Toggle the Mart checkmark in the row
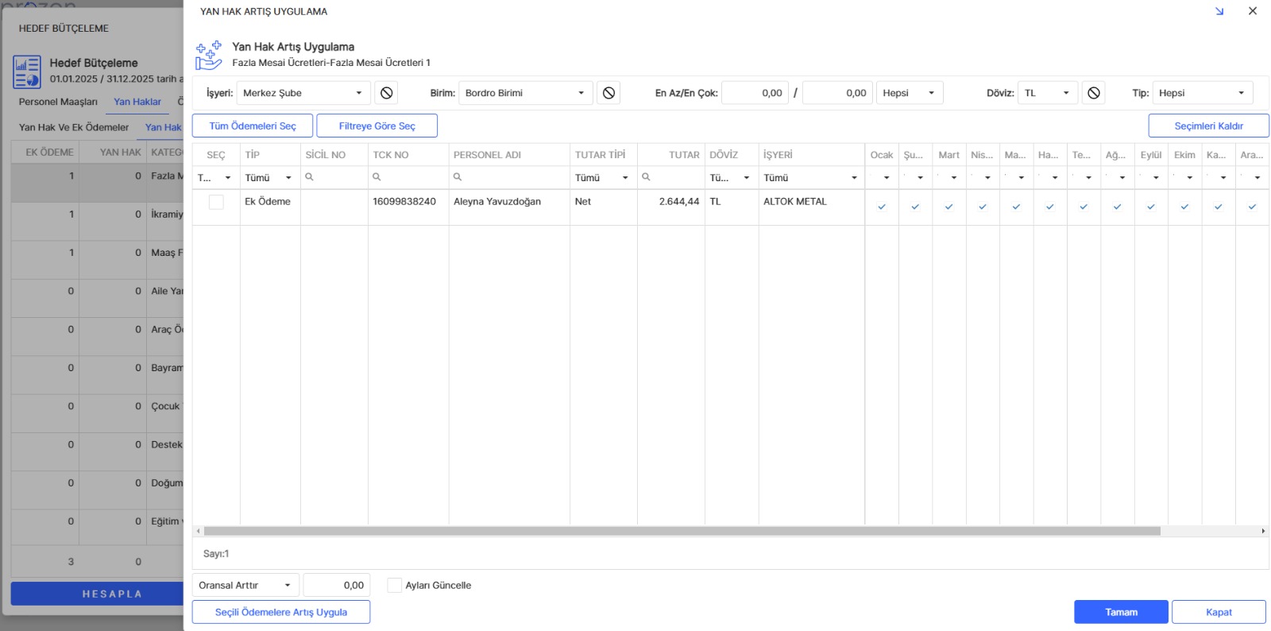Viewport: 1271px width, 631px height. pyautogui.click(x=948, y=207)
